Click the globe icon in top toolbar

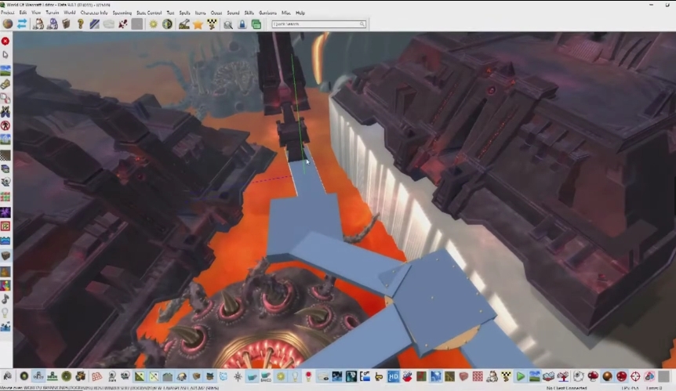pos(7,24)
